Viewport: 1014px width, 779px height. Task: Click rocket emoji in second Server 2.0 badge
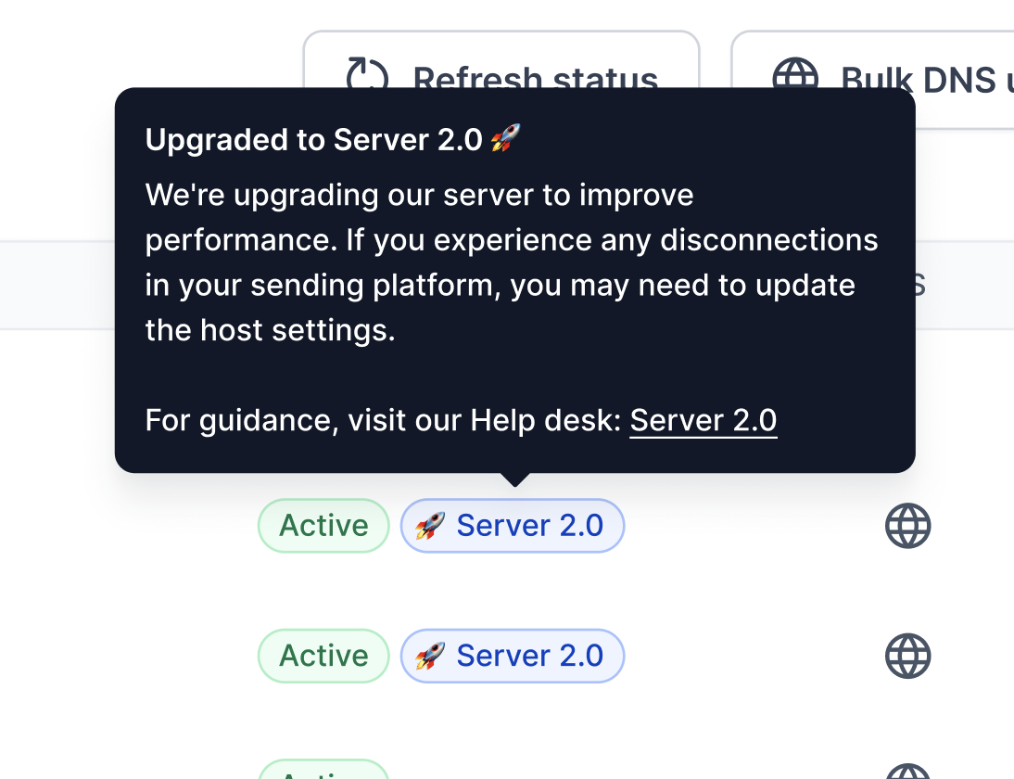[x=430, y=656]
